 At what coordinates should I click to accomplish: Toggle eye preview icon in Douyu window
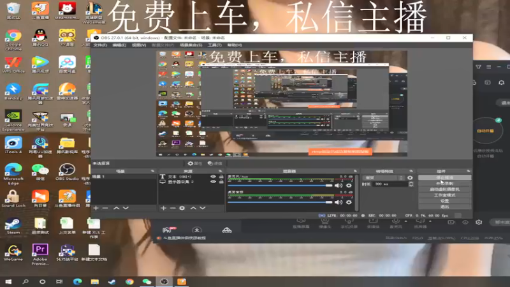[465, 222]
